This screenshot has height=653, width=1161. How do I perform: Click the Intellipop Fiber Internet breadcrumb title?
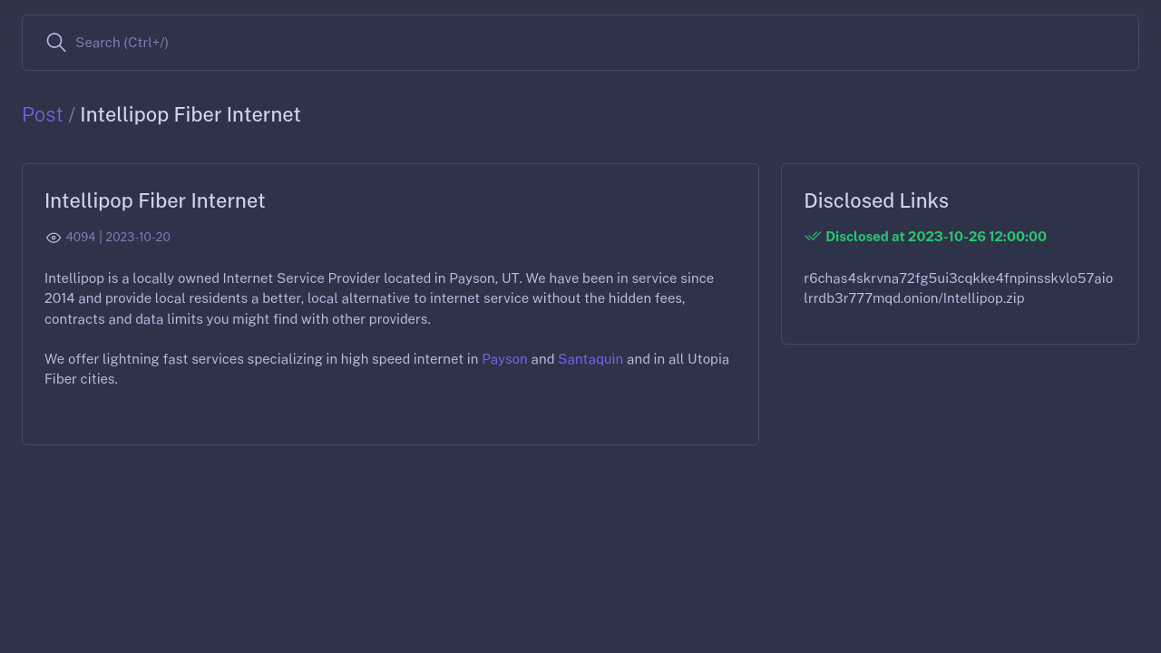[x=190, y=115]
